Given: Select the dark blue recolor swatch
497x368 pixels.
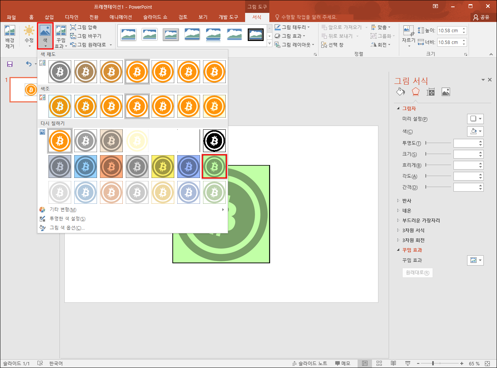Looking at the screenshot, I should (x=189, y=167).
